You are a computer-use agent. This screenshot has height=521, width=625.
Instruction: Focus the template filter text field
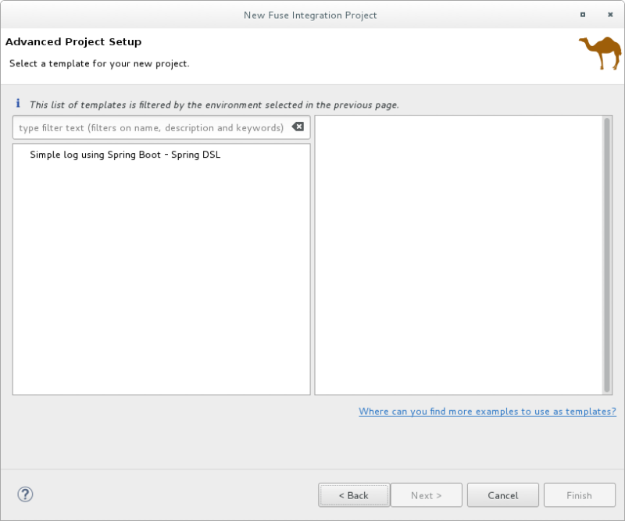coord(151,127)
